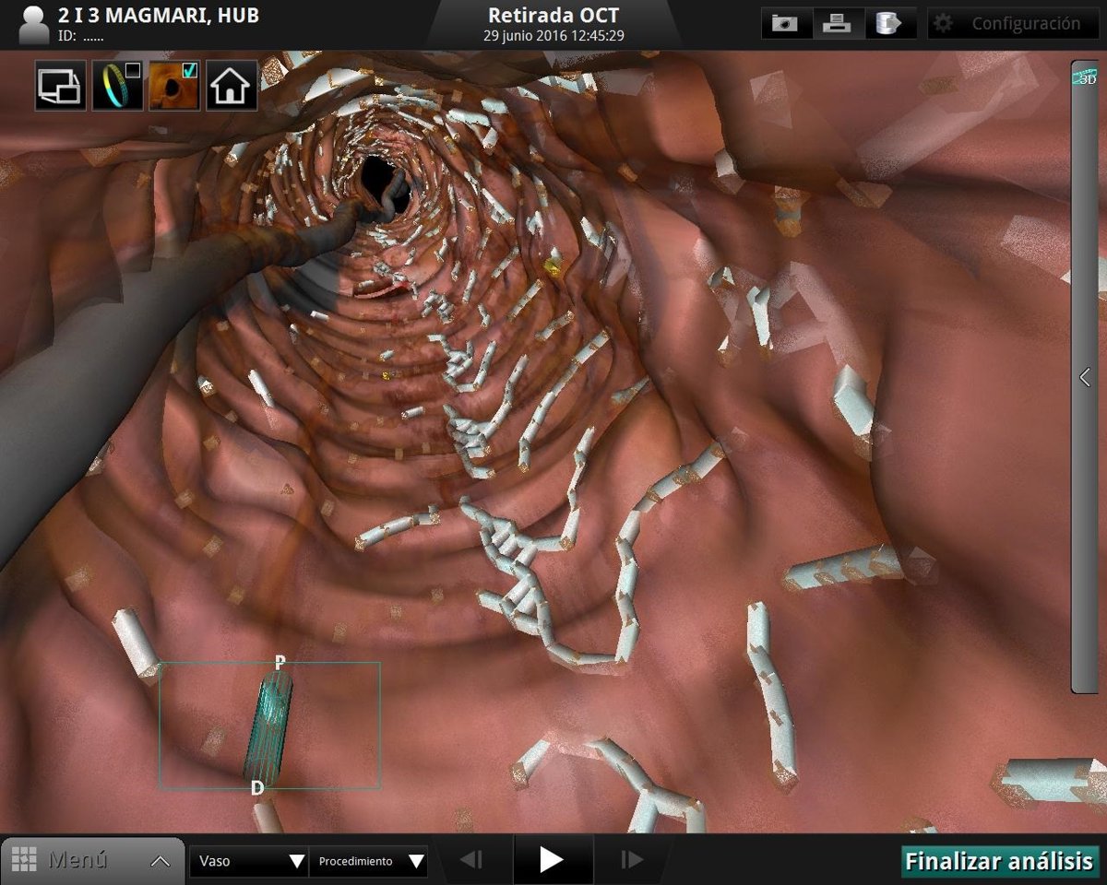Open the Menú panel

point(92,860)
